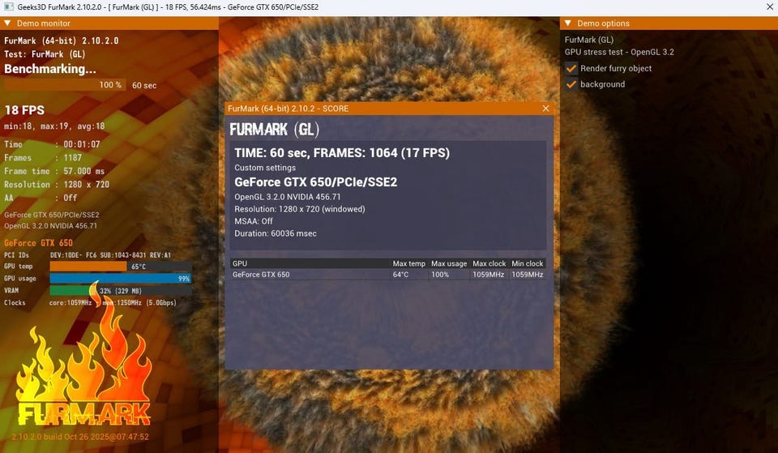
Task: Click the PCI IDs DEV:10DE line
Action: (88, 255)
